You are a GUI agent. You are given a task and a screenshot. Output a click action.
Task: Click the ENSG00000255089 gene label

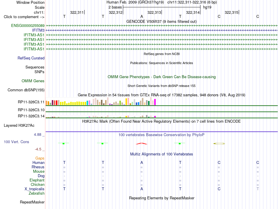coord(28,25)
